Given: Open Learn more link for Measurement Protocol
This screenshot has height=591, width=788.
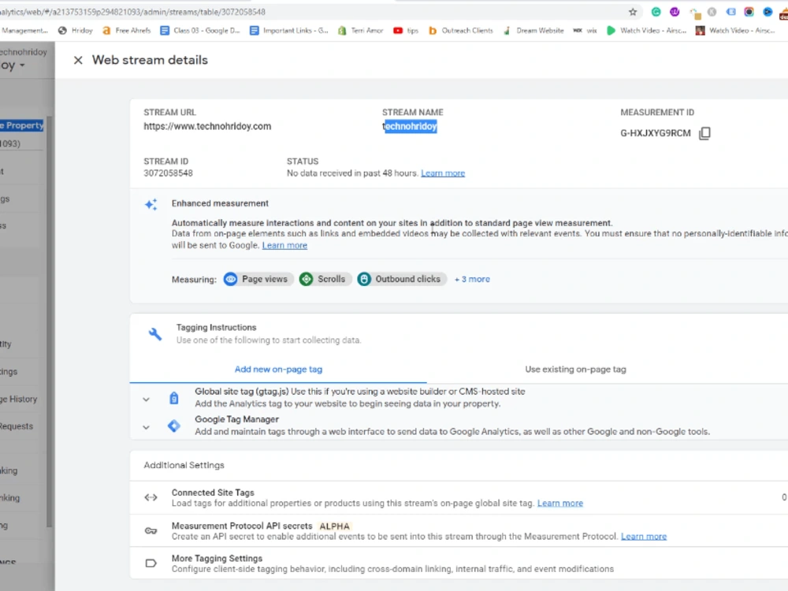Looking at the screenshot, I should [644, 536].
